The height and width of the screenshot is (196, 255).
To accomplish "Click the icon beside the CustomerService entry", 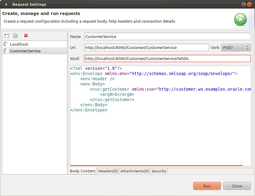I will [x=6, y=51].
